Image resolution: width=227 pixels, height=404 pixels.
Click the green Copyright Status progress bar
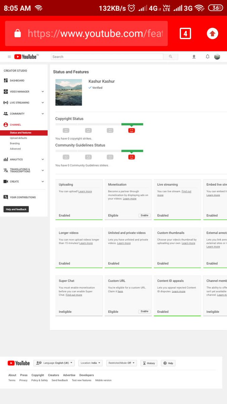click(x=132, y=124)
